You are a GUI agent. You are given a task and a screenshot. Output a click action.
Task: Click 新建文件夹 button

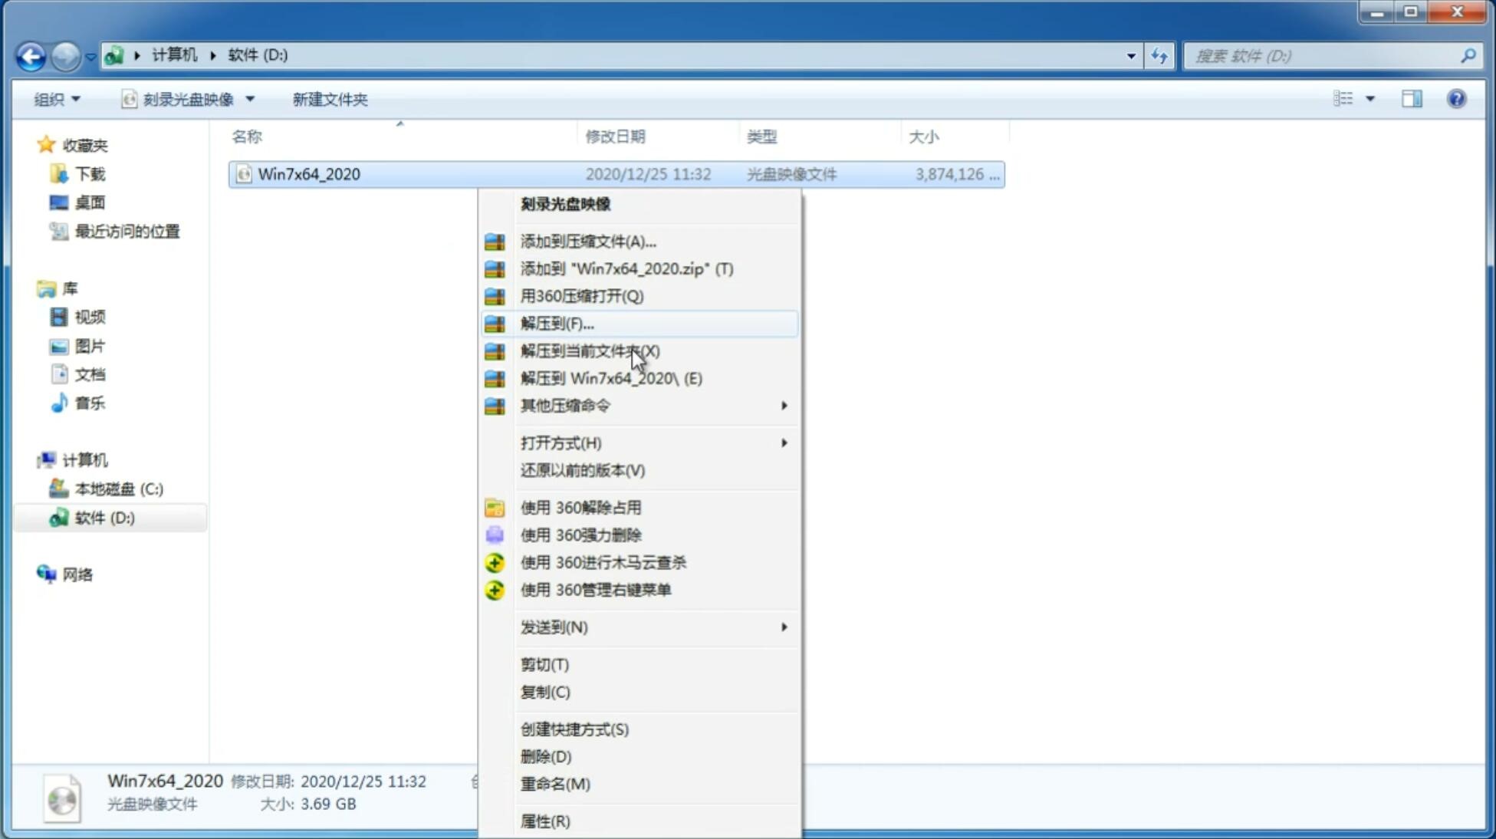330,99
